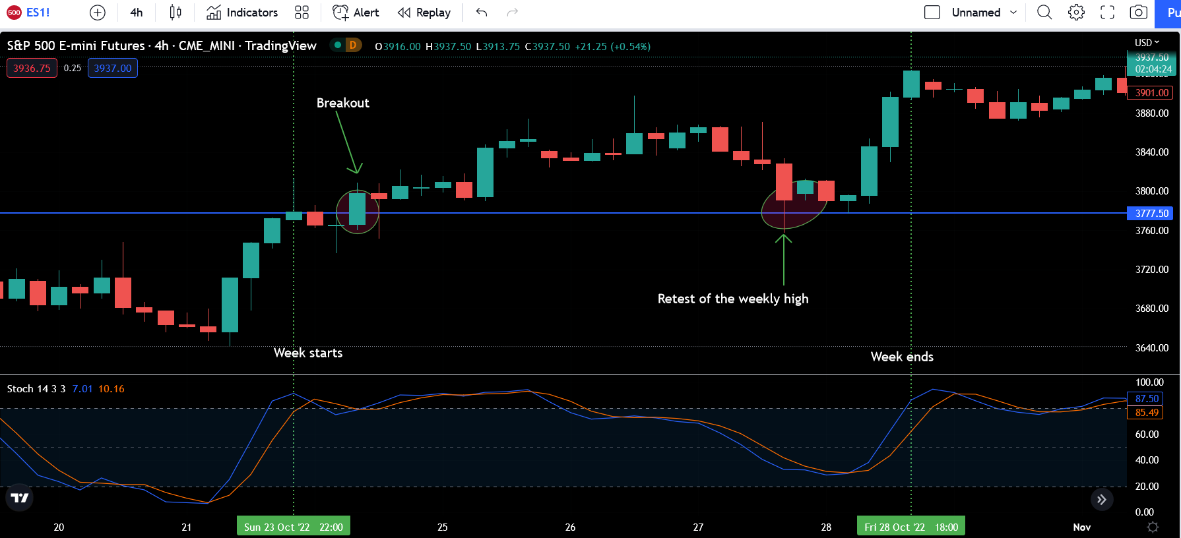
Task: Start bar Replay mode
Action: (x=424, y=13)
